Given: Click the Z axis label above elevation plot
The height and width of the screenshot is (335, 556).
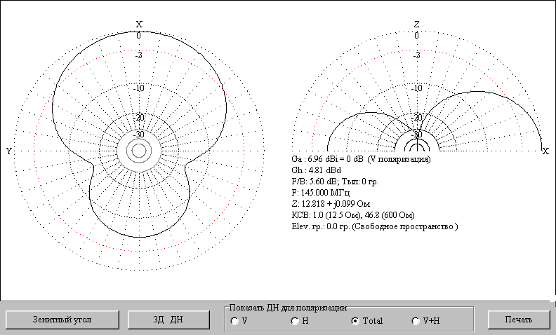Looking at the screenshot, I should (416, 24).
